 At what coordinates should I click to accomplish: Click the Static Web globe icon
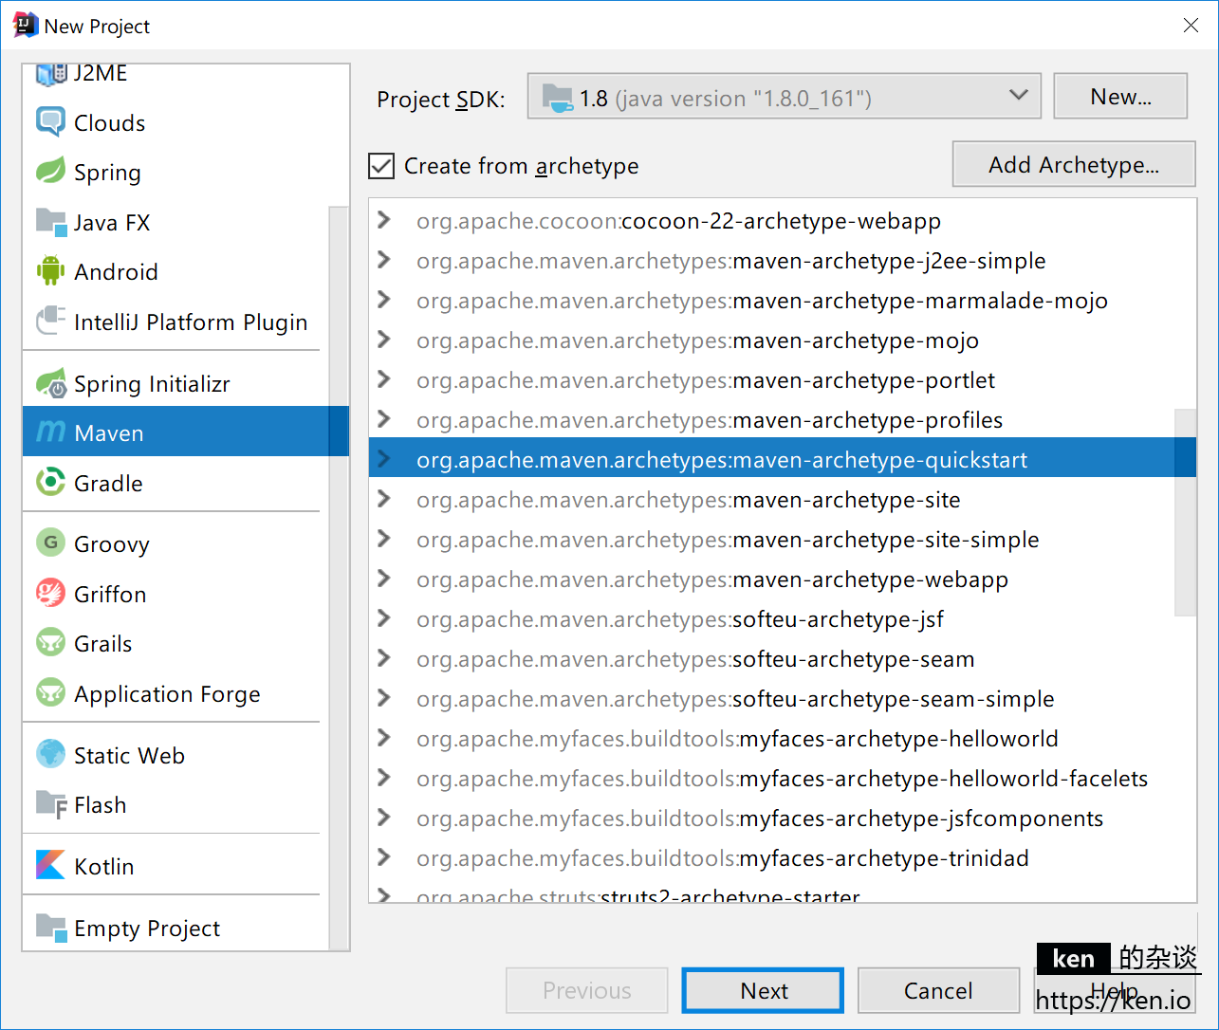tap(50, 755)
